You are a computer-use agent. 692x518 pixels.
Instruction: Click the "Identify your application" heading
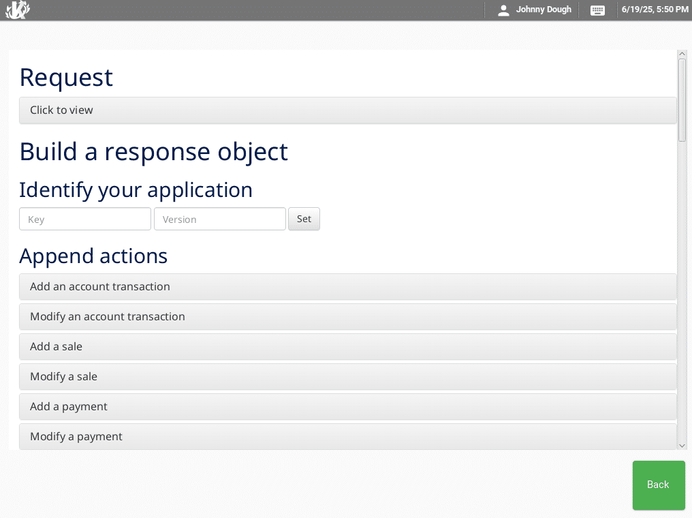(x=136, y=190)
